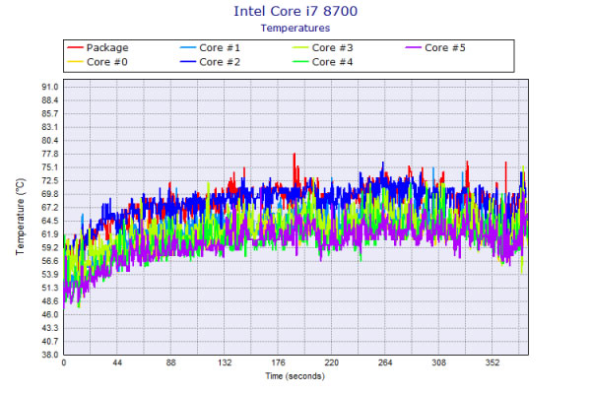Image resolution: width=591 pixels, height=394 pixels.
Task: Click the 176 x-axis tick label
Action: (x=278, y=362)
